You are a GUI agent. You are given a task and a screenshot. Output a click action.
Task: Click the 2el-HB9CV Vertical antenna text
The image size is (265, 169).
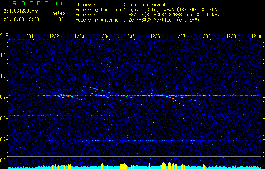[x=164, y=20]
